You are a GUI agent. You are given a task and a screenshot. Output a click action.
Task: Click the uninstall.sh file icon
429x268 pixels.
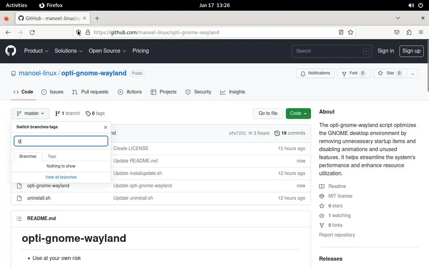[19, 198]
